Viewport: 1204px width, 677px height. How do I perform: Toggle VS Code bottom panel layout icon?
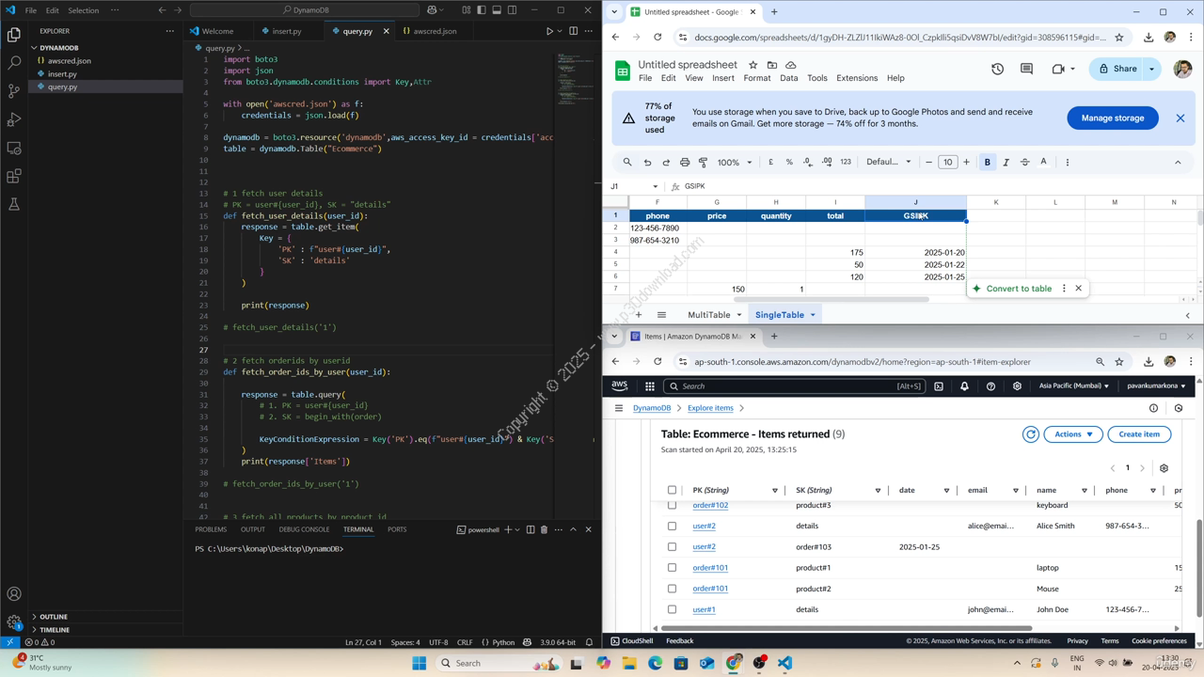pyautogui.click(x=497, y=10)
